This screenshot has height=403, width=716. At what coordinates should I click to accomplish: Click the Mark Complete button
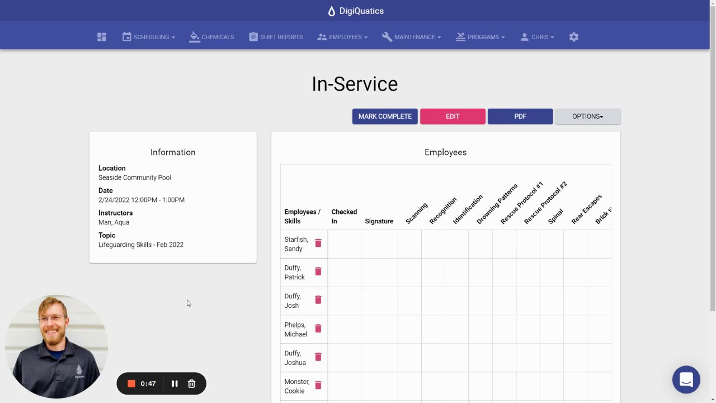(385, 116)
